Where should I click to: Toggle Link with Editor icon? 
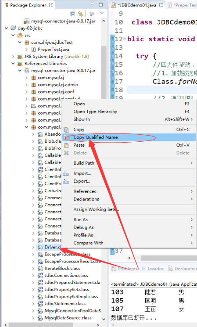click(x=80, y=14)
